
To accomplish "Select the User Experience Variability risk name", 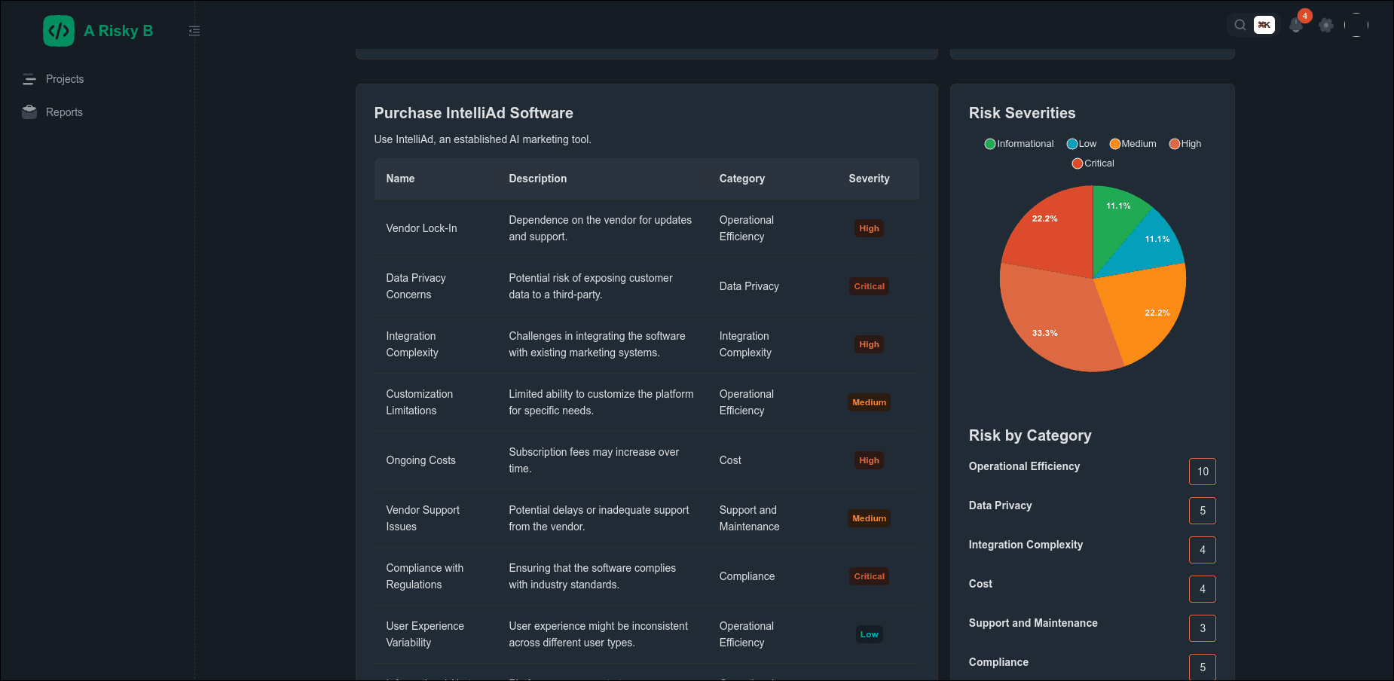I will pos(425,634).
